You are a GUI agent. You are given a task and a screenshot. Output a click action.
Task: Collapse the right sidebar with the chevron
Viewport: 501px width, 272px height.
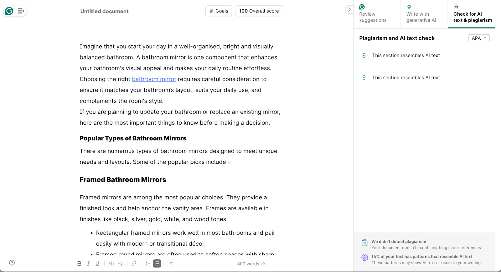click(x=349, y=10)
